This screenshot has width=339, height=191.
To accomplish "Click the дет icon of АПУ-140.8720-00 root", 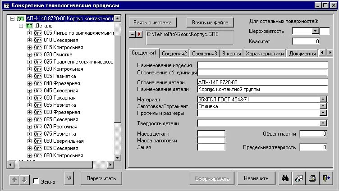I will [21, 18].
